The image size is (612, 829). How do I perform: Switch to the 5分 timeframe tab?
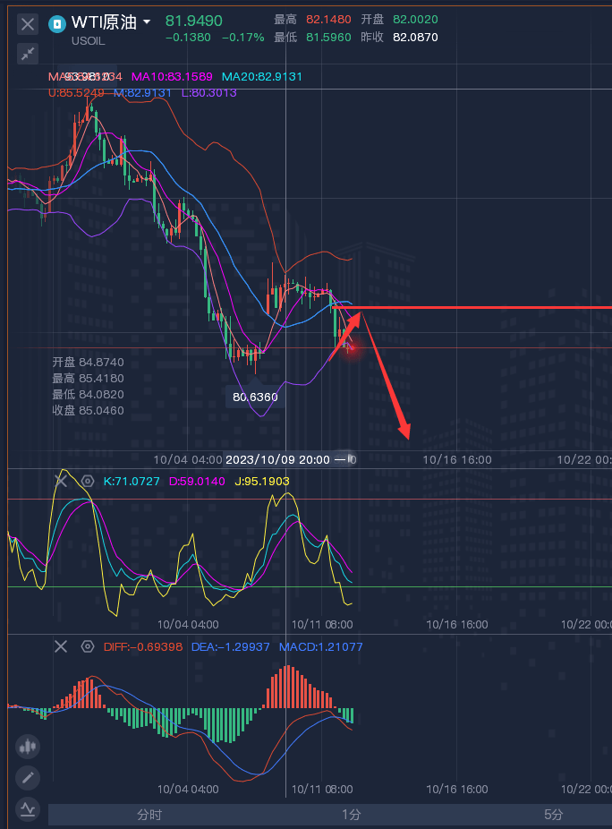[x=554, y=815]
